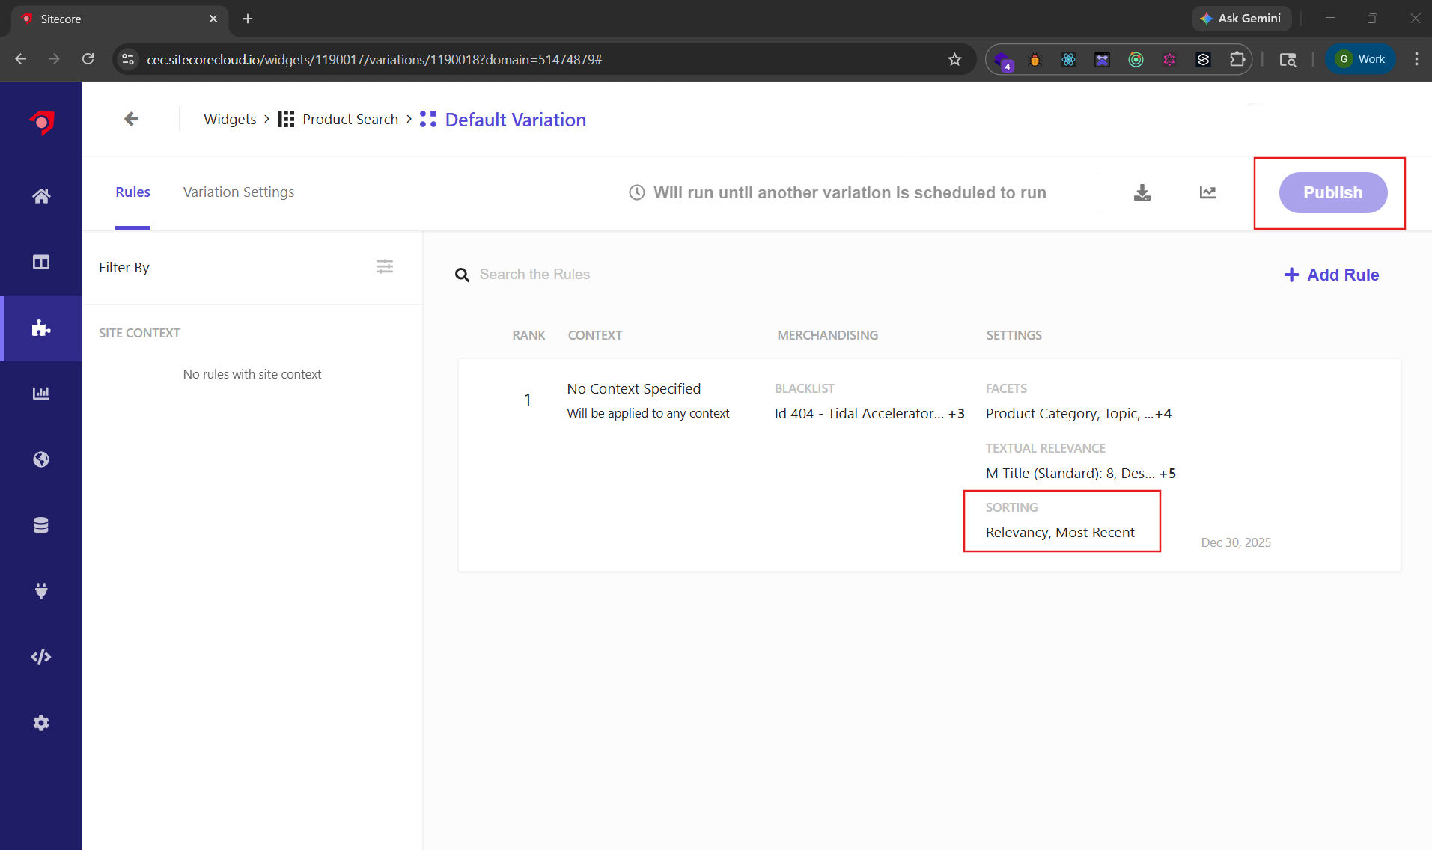Go back using the header left arrow

point(131,119)
